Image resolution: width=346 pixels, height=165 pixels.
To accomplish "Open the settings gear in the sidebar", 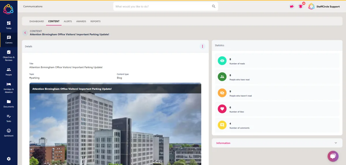I will [9, 159].
